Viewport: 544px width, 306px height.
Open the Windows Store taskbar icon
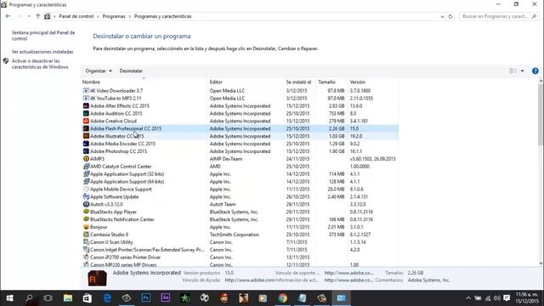[88, 298]
